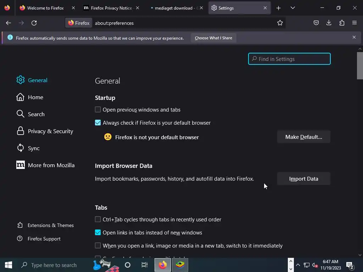The width and height of the screenshot is (363, 272).
Task: Click the info icon in the notification bar
Action: point(10,37)
